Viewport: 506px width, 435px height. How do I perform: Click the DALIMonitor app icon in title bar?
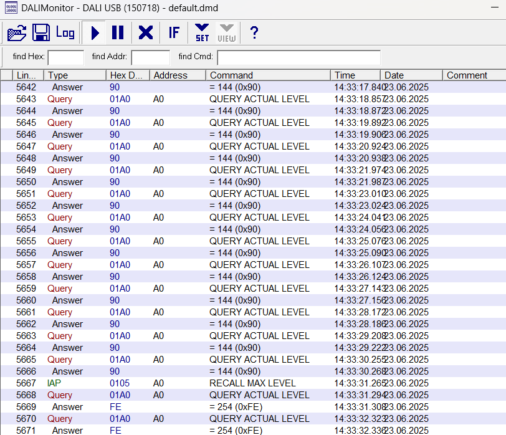pos(11,7)
